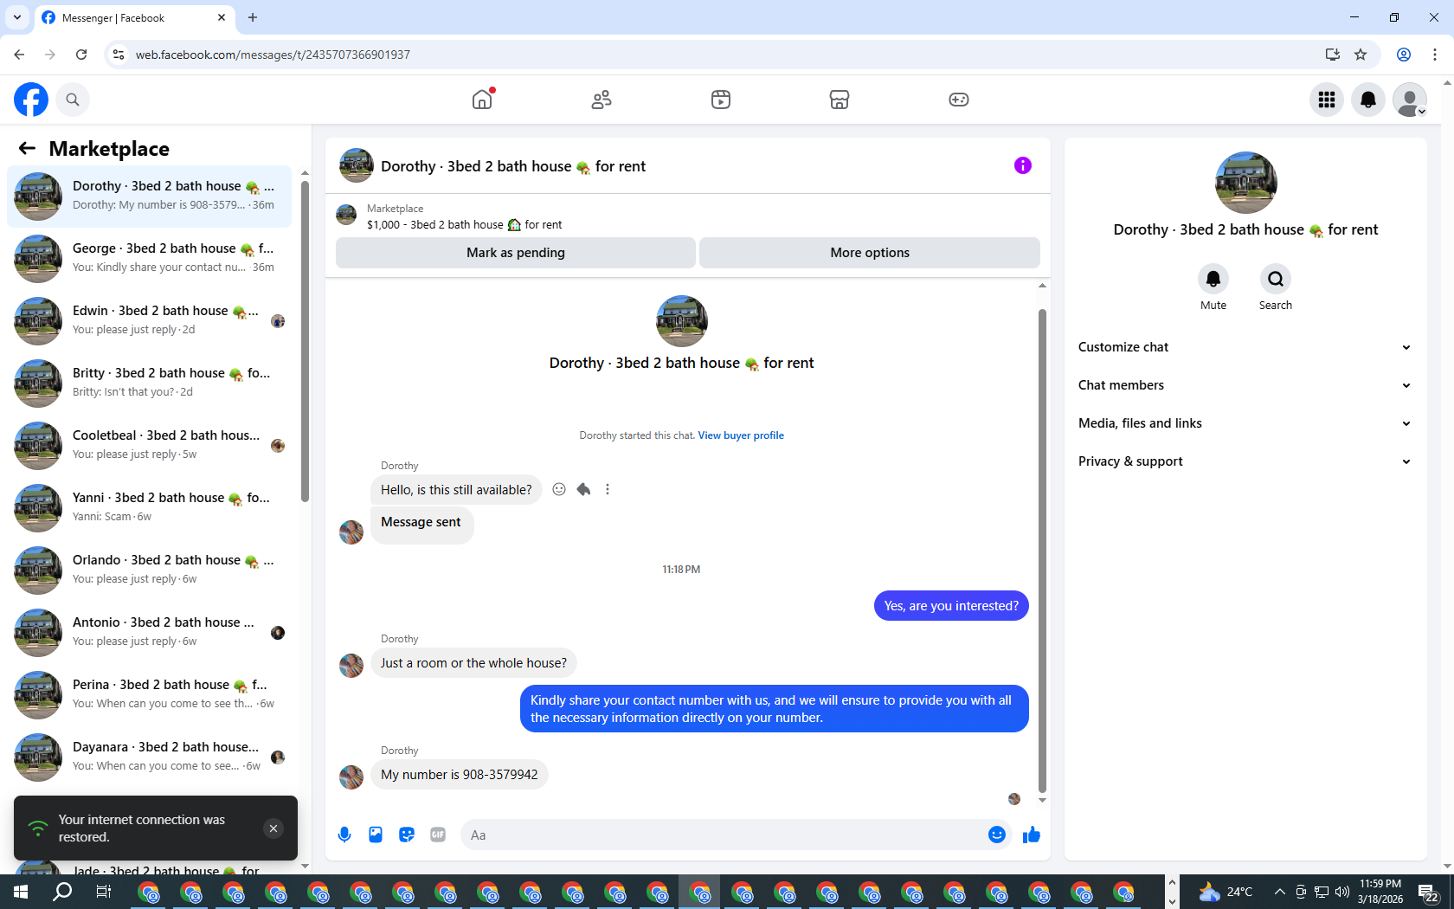1454x909 pixels.
Task: Open the Marketplace storefront icon
Action: pyautogui.click(x=840, y=100)
